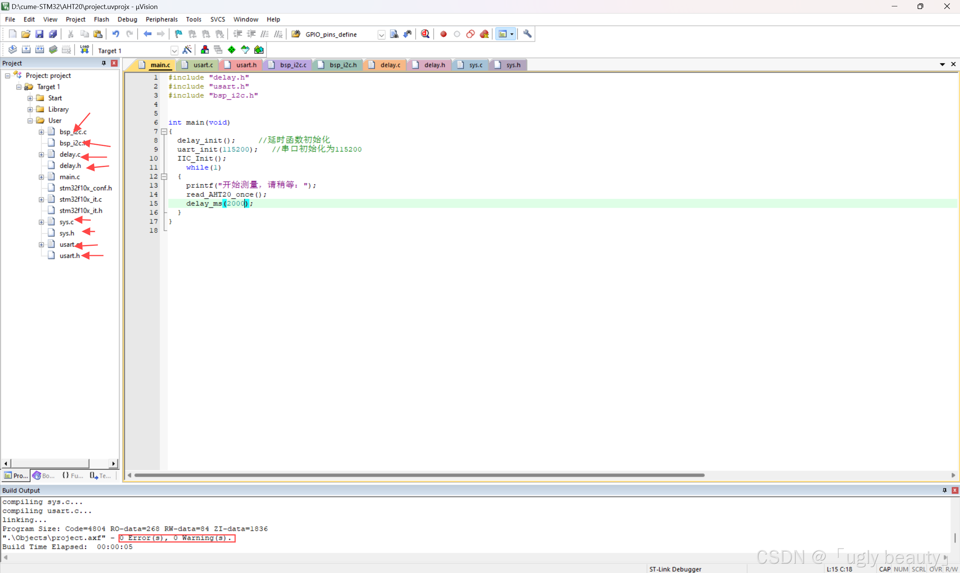Toggle Insert/Remove Breakpoint red dot
This screenshot has width=960, height=573.
click(x=443, y=34)
